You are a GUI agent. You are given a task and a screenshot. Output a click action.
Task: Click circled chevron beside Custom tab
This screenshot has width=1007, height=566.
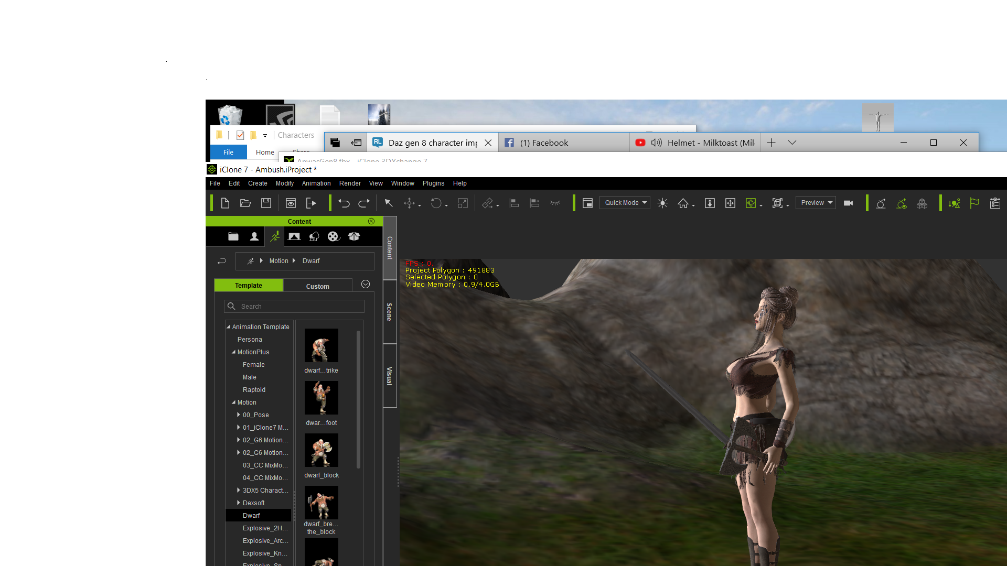click(366, 284)
